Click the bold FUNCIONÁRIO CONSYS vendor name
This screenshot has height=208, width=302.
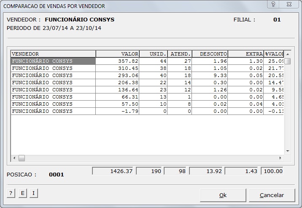pos(80,20)
